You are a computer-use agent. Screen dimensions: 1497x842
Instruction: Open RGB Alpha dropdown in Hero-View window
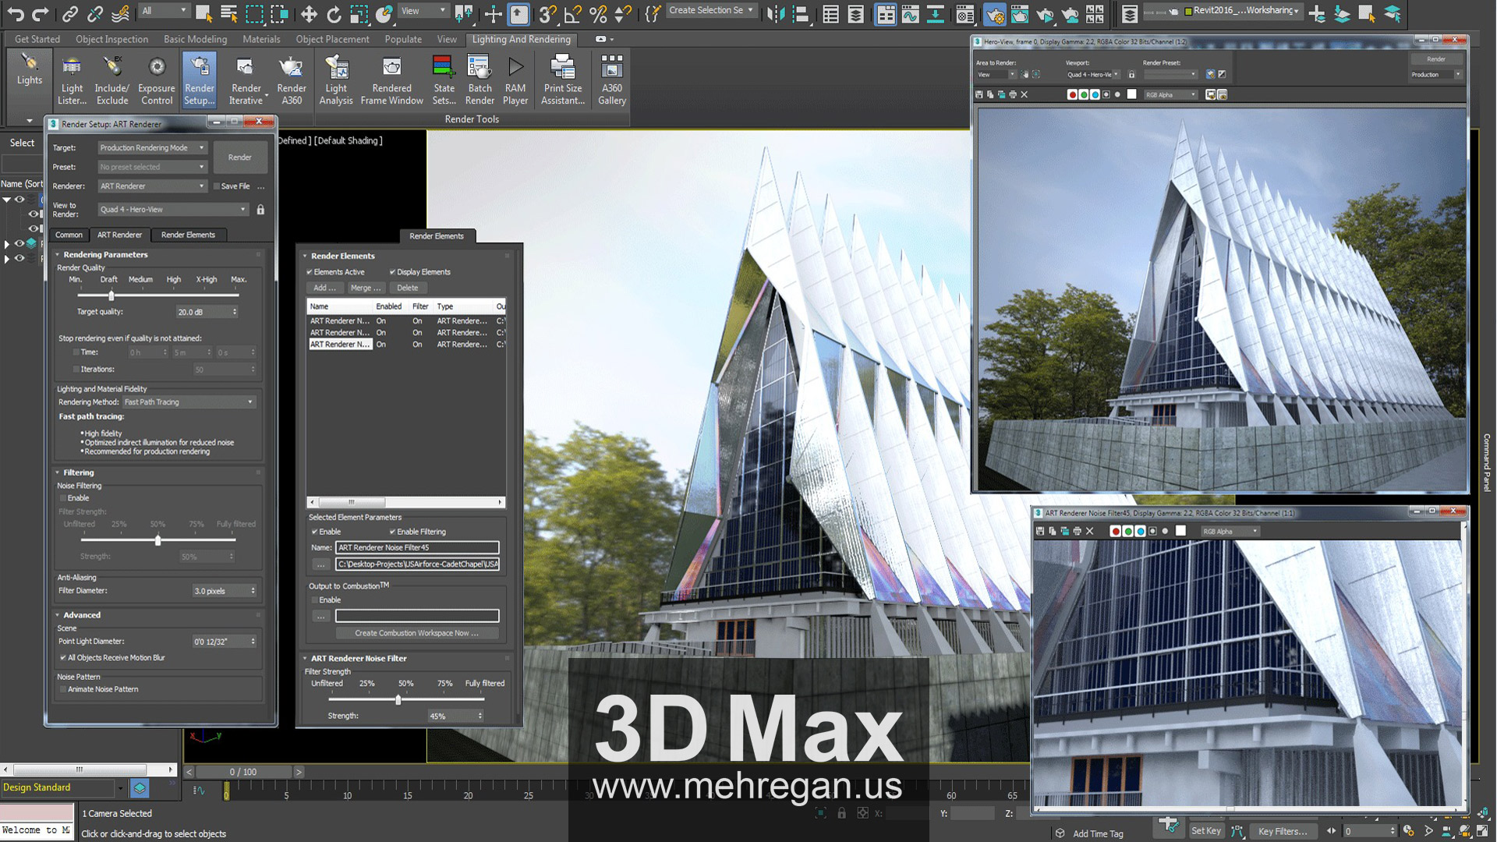pyautogui.click(x=1170, y=95)
